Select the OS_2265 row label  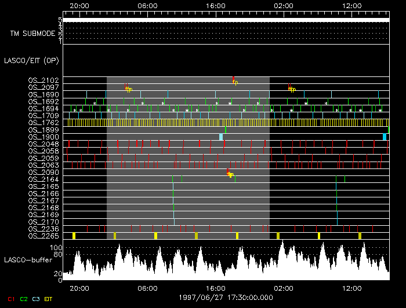[43, 236]
